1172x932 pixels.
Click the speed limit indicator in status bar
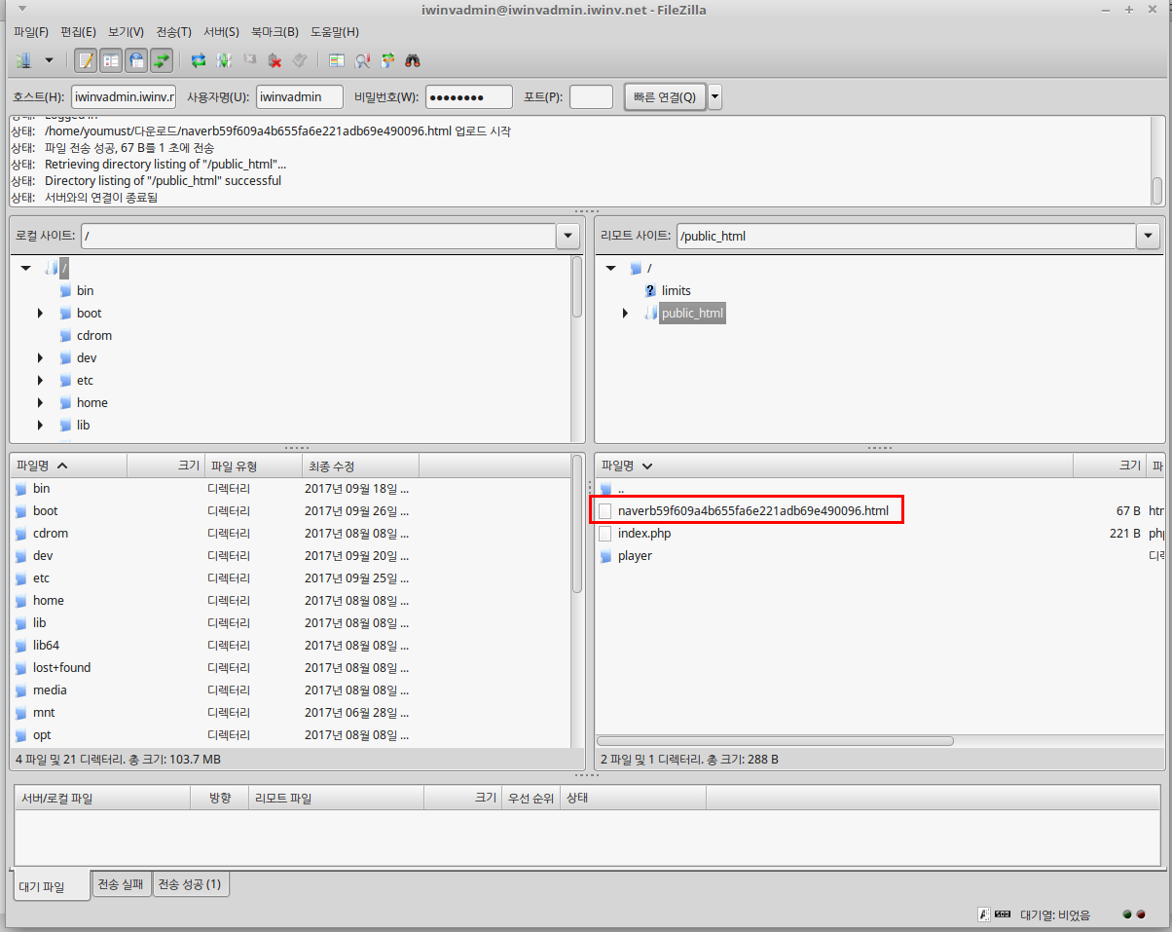[x=1002, y=914]
